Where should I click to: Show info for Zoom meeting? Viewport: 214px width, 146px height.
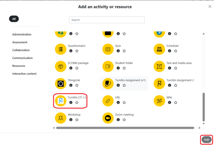118,120
